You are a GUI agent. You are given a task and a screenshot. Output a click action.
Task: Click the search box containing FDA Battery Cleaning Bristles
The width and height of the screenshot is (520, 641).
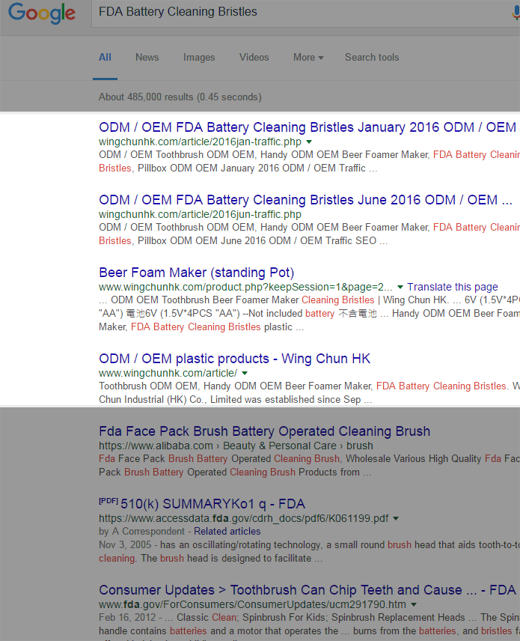click(305, 13)
